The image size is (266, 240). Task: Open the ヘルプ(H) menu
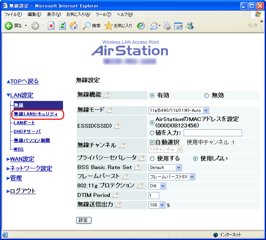(x=125, y=15)
